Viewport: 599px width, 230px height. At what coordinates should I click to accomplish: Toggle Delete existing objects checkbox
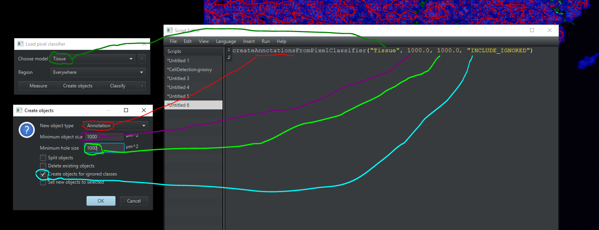43,166
